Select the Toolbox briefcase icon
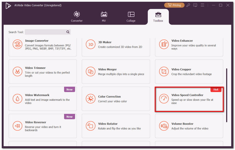This screenshot has width=235, height=150. click(158, 15)
